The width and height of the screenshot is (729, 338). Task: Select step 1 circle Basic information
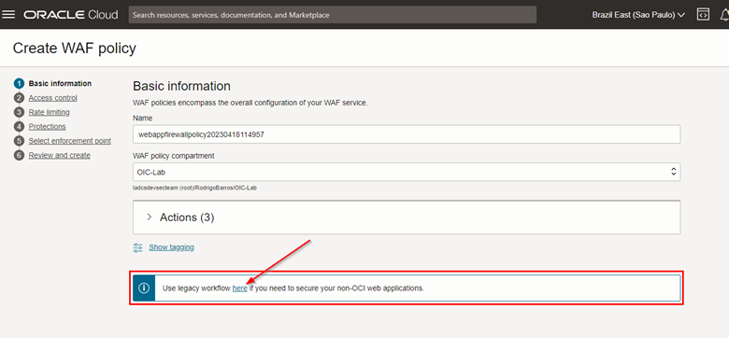[19, 84]
